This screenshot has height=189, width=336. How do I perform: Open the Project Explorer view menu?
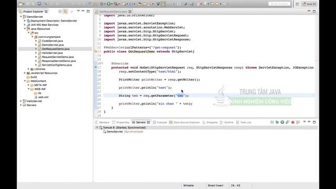[78, 11]
